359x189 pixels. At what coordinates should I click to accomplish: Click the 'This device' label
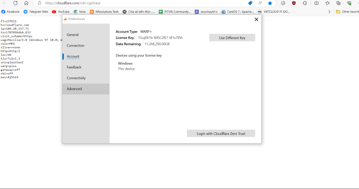coord(126,69)
